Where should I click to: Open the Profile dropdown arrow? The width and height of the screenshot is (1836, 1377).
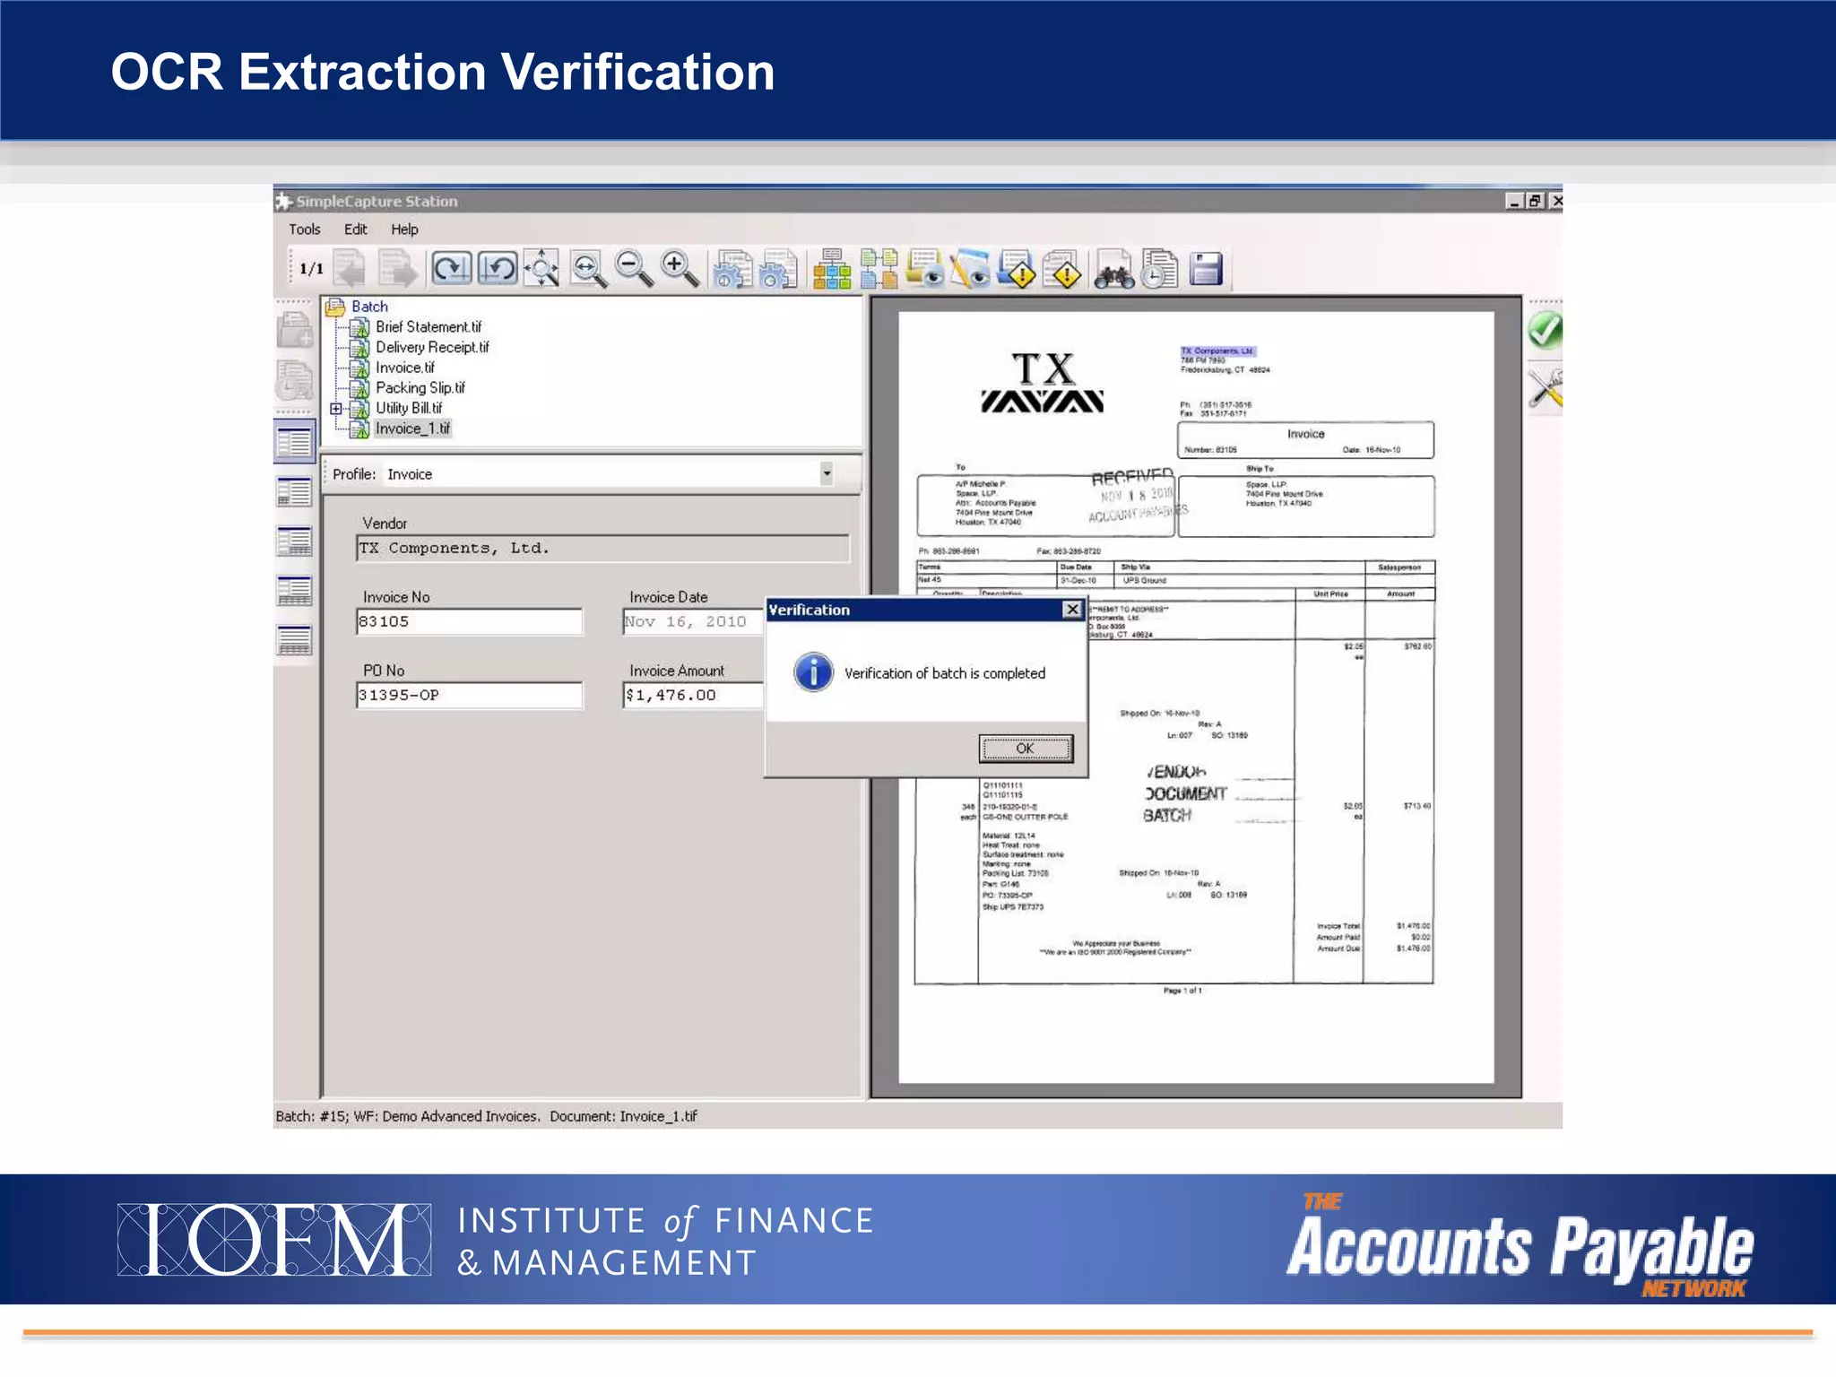[x=827, y=473]
